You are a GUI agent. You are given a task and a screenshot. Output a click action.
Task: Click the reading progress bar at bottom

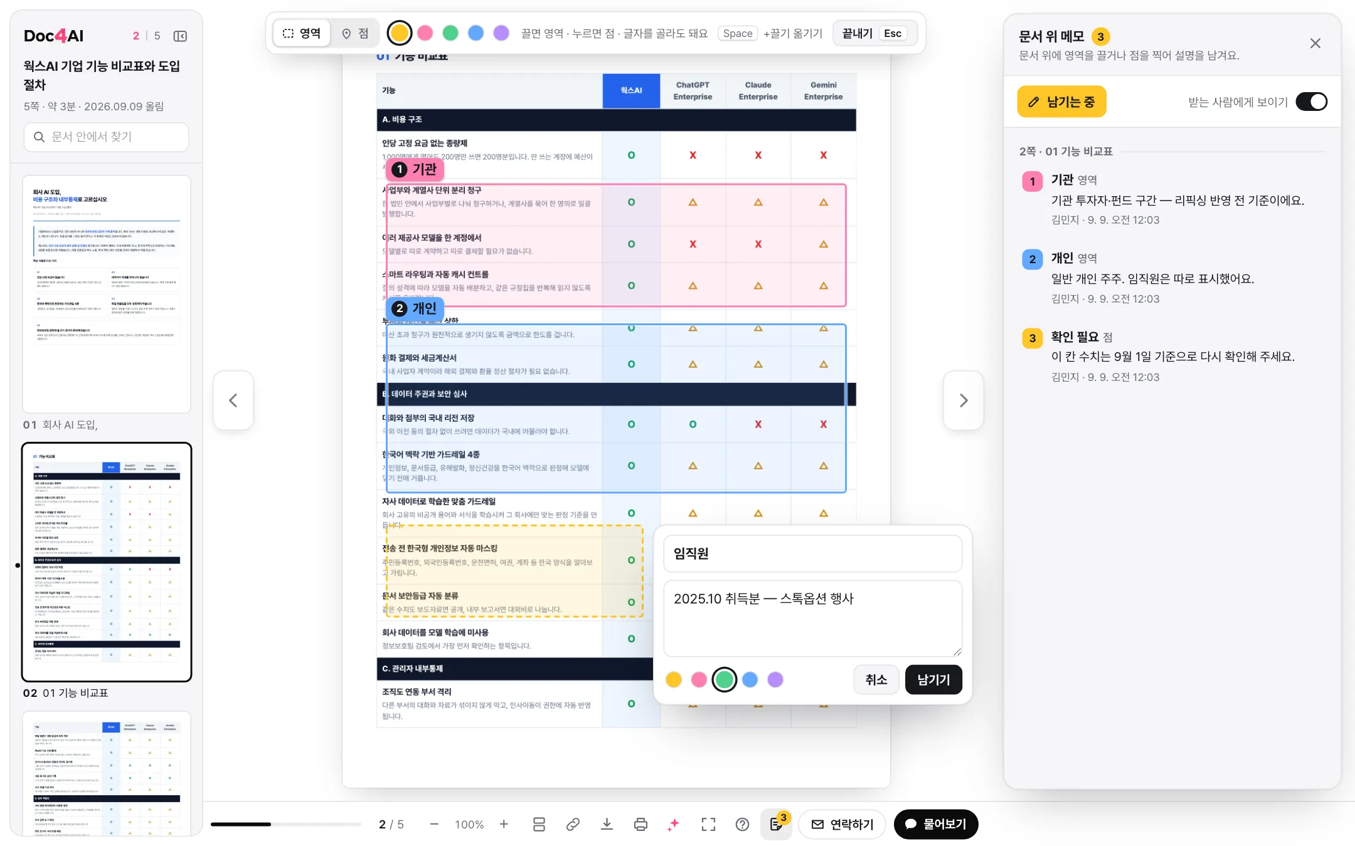click(x=286, y=824)
